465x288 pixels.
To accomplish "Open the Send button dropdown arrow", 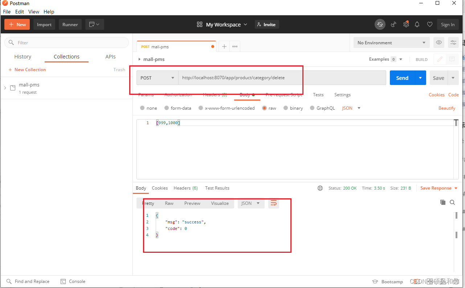I will tap(420, 78).
